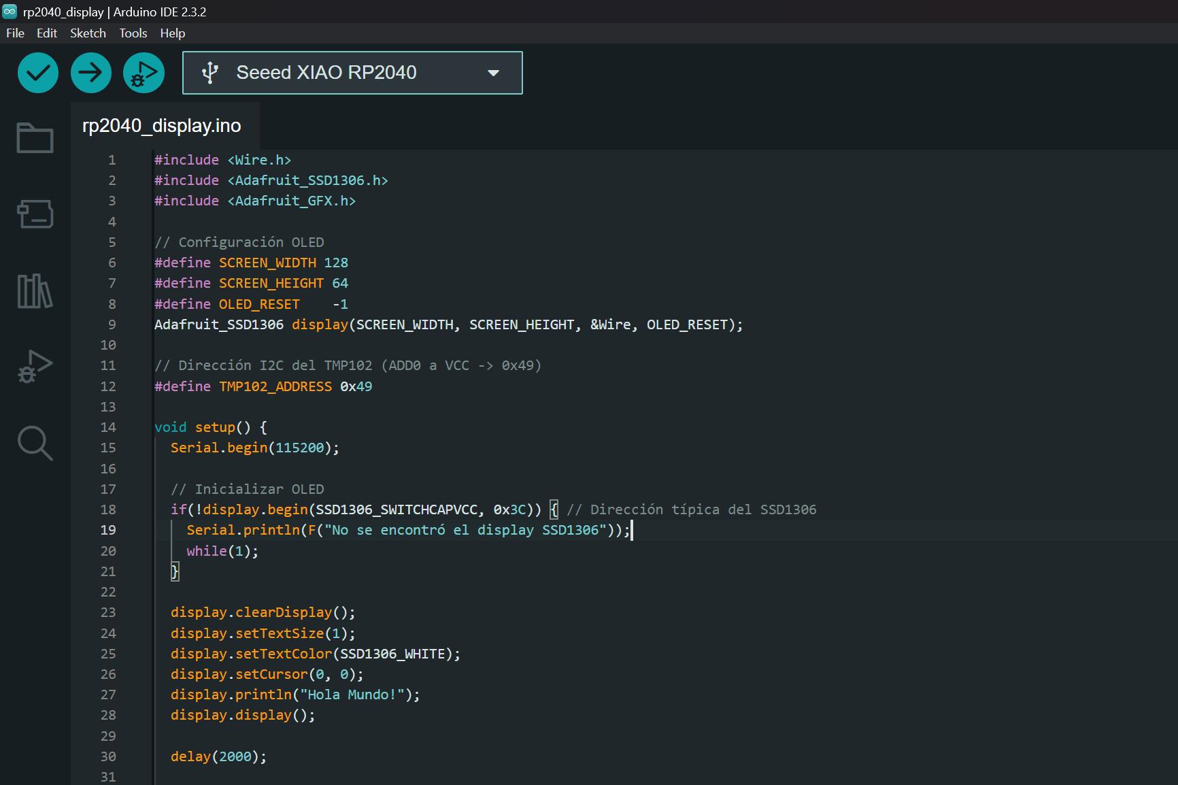Click the Serial.begin(115200) line
The height and width of the screenshot is (785, 1178).
click(x=255, y=448)
